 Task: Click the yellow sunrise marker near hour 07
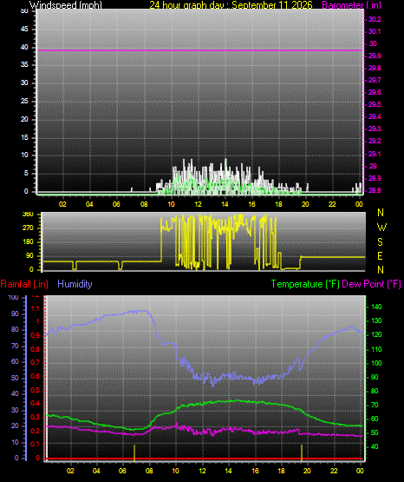click(x=134, y=452)
